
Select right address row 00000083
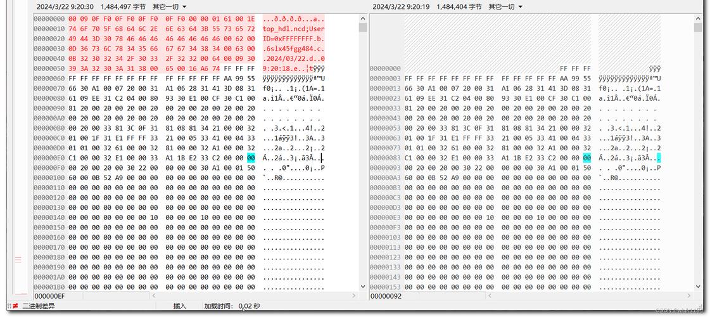[385, 158]
